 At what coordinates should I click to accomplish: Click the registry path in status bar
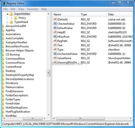tap(66, 124)
